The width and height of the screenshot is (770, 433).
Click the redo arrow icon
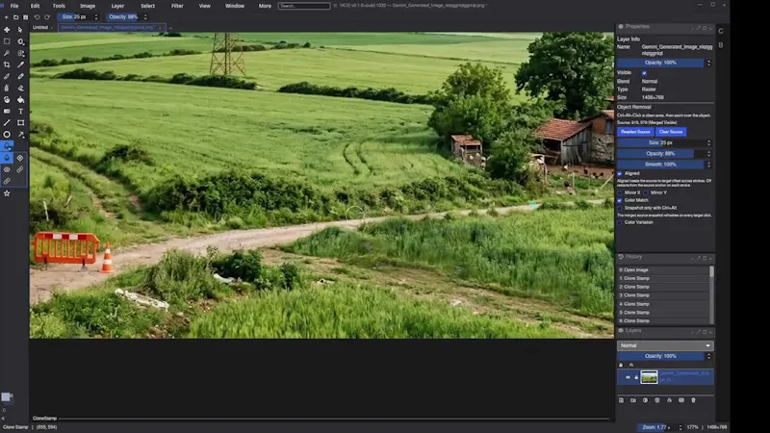47,17
